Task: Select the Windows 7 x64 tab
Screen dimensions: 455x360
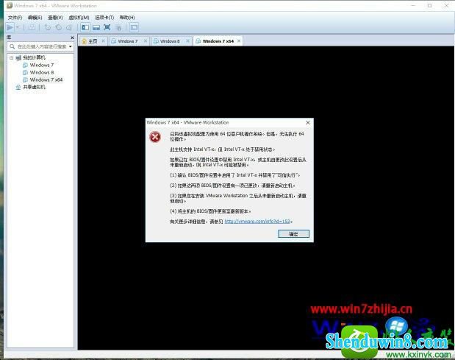Action: pos(218,41)
